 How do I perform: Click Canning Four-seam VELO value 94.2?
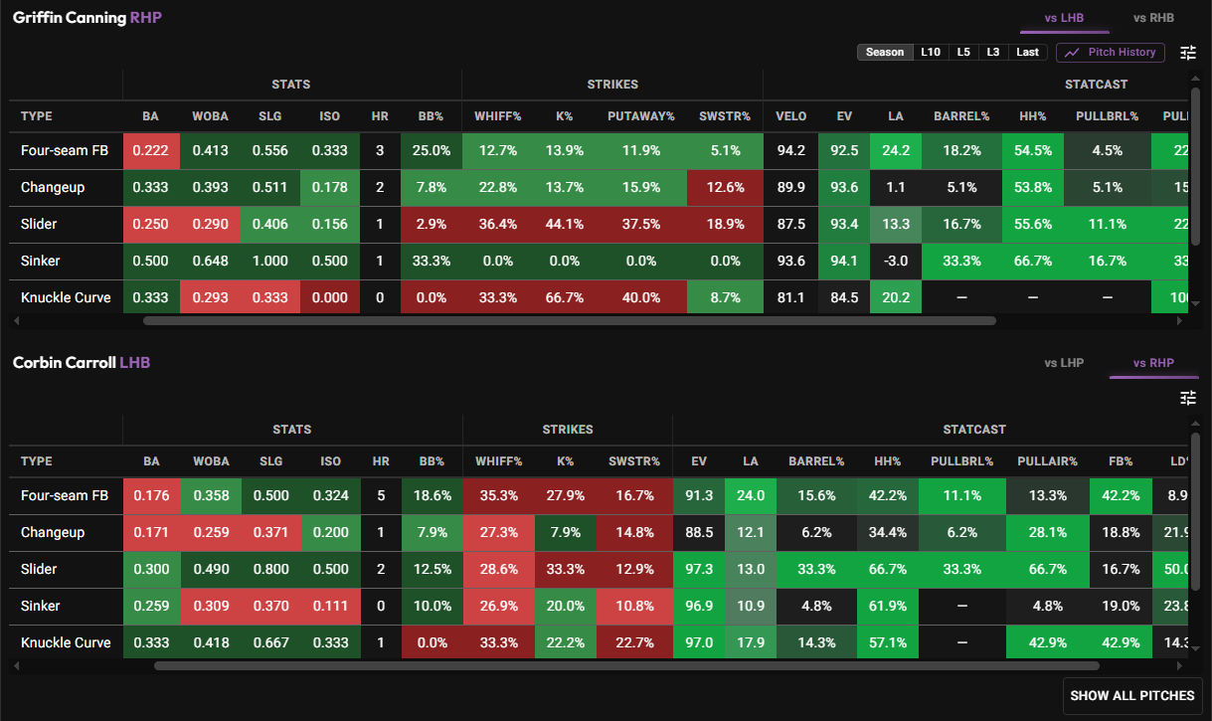pos(790,151)
